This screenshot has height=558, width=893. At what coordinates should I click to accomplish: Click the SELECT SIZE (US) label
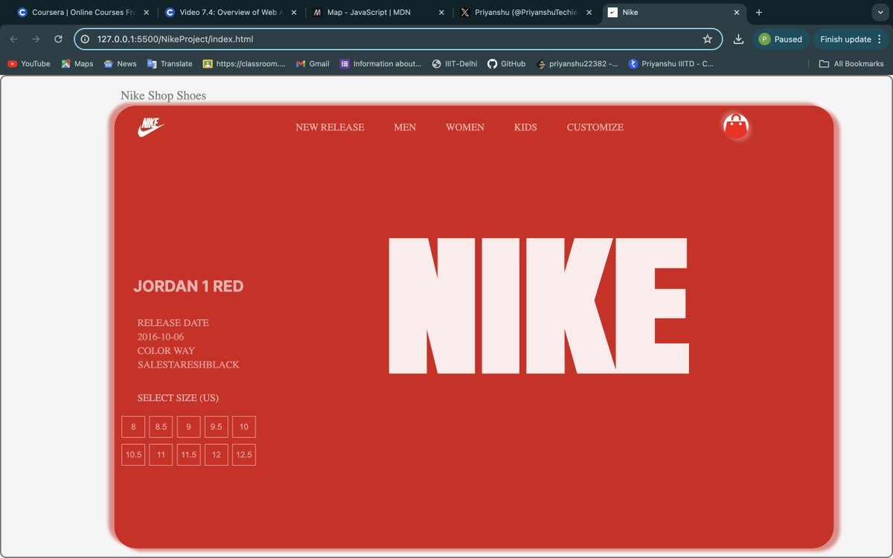pyautogui.click(x=178, y=398)
